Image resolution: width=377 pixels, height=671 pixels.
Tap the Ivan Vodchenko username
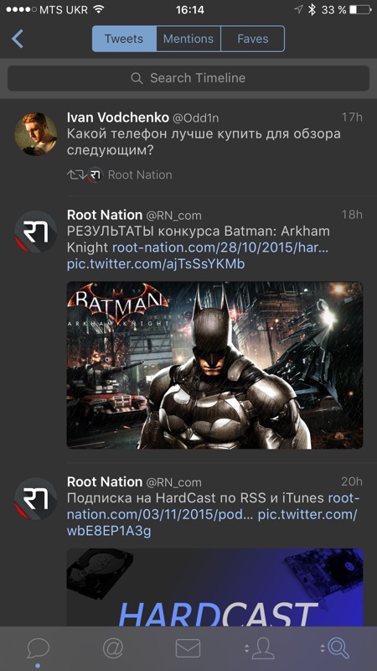[117, 117]
